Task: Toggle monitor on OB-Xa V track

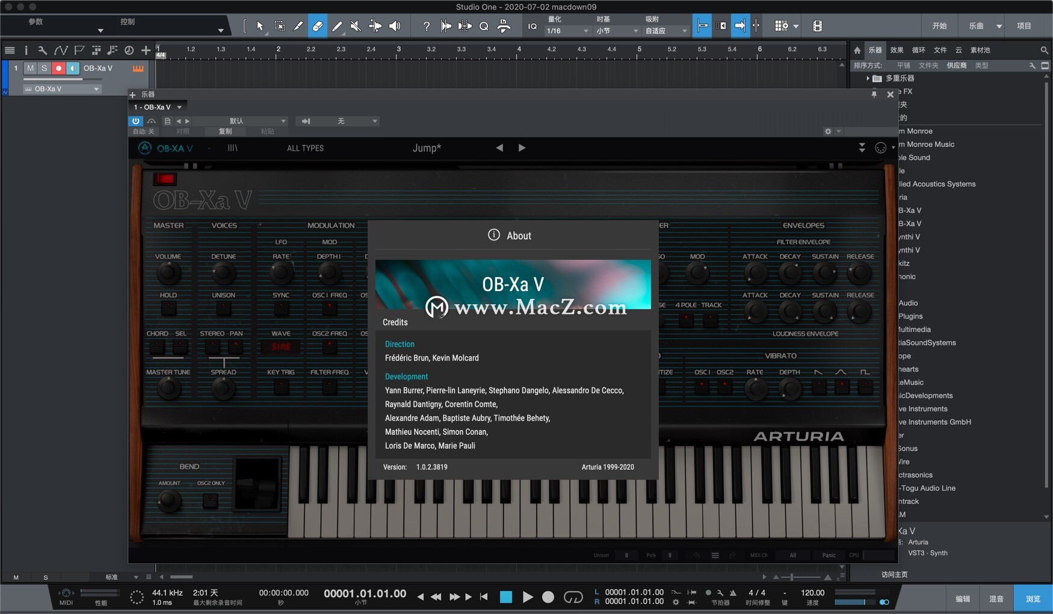Action: pos(73,69)
